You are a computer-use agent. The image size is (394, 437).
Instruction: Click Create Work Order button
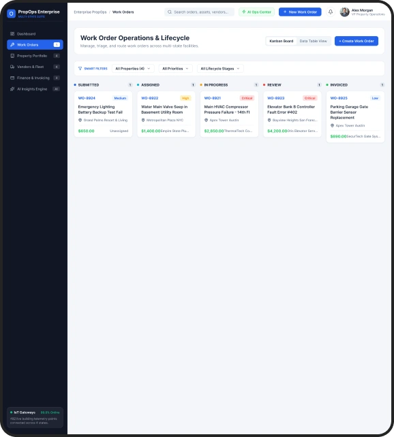[357, 41]
